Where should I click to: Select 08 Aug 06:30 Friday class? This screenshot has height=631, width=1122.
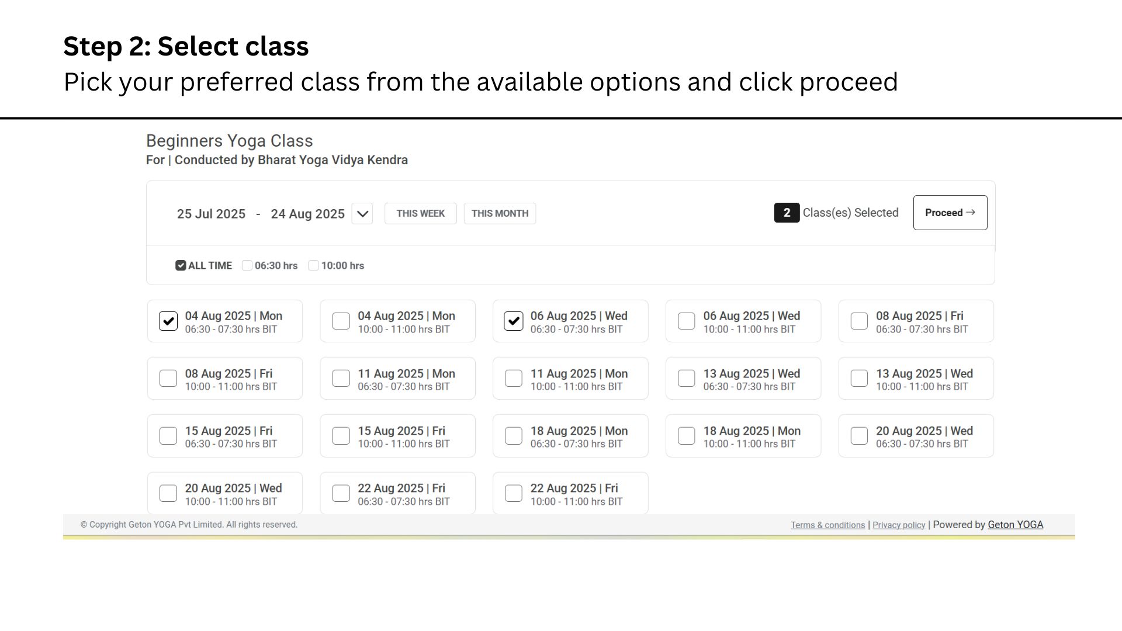coord(859,321)
